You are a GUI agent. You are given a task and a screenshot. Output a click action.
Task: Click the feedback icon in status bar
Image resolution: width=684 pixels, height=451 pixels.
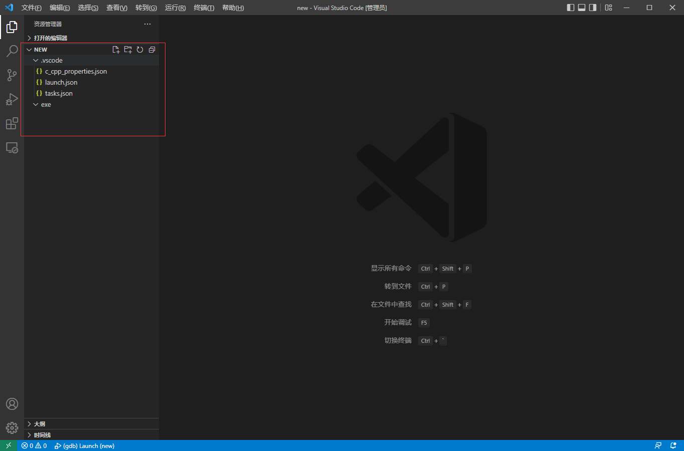click(x=658, y=445)
